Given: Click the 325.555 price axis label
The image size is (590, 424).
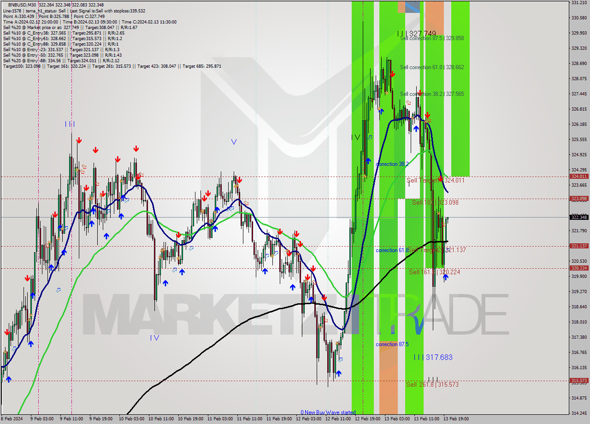Looking at the screenshot, I should (x=579, y=140).
